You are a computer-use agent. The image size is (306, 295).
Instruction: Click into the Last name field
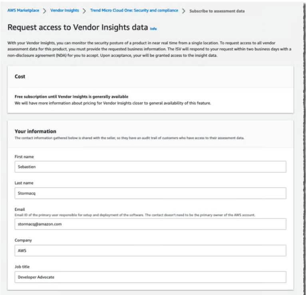coord(150,193)
